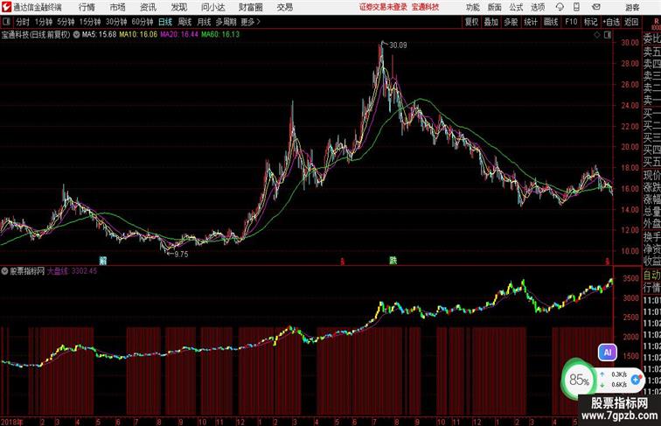Add stock via +自选 button
The height and width of the screenshot is (426, 661).
(611, 22)
